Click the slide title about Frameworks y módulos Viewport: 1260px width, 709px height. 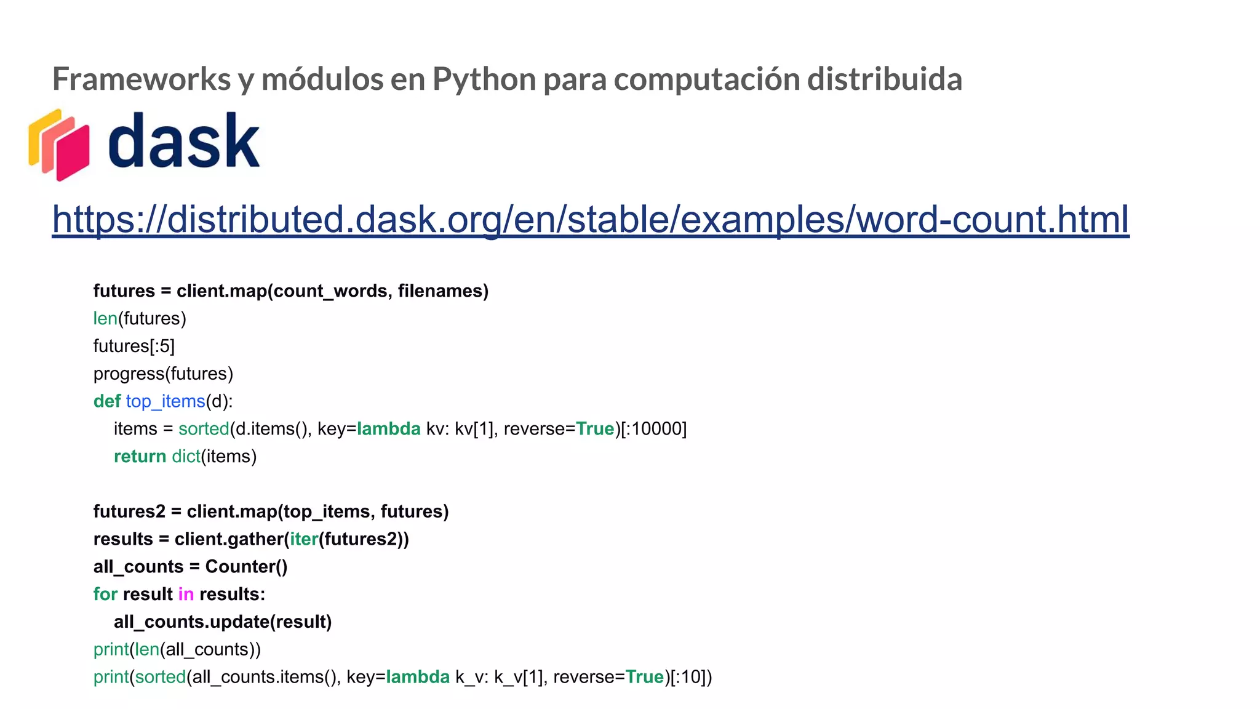[x=507, y=79]
